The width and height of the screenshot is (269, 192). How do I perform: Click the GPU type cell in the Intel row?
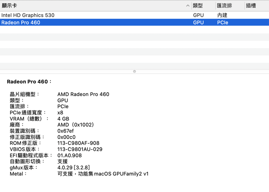pyautogui.click(x=198, y=15)
